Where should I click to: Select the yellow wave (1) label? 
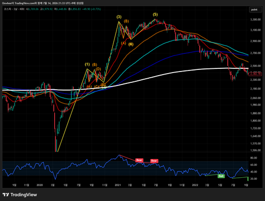(x=87, y=64)
